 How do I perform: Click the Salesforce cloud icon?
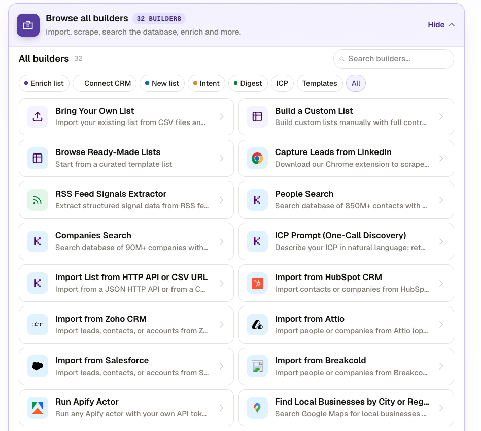click(38, 366)
